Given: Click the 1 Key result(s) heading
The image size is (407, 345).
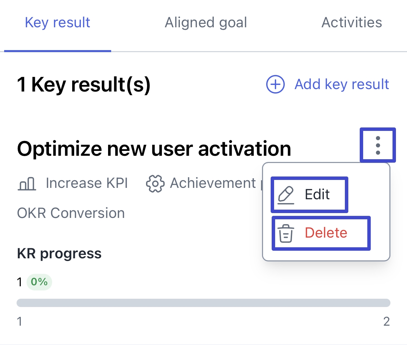Looking at the screenshot, I should tap(84, 85).
